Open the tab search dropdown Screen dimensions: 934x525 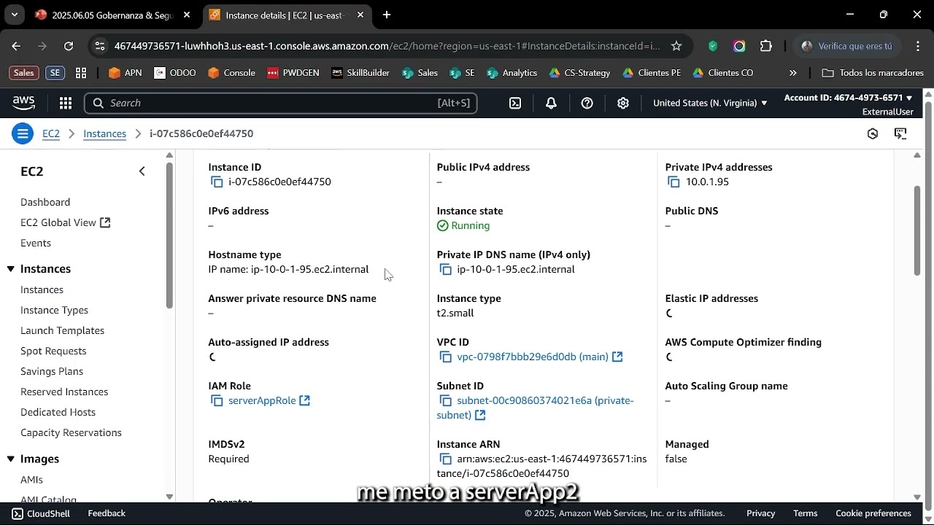coord(14,15)
